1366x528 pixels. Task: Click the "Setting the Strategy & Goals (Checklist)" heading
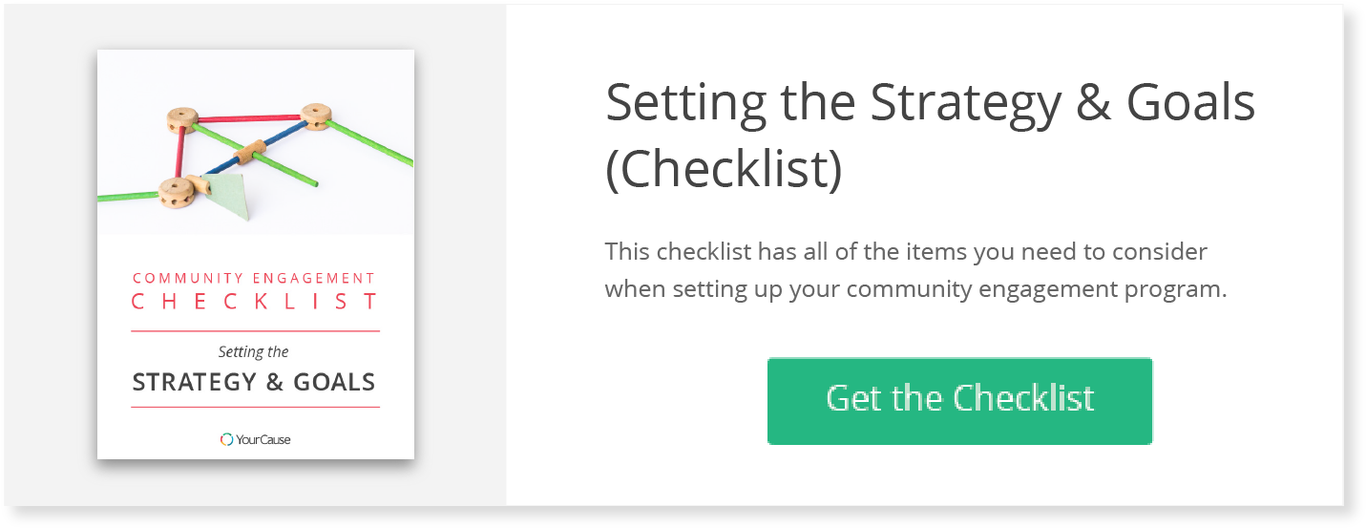pyautogui.click(x=931, y=136)
